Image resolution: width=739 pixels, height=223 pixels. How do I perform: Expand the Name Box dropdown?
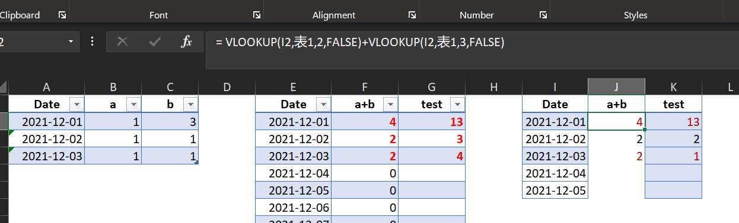[x=71, y=42]
